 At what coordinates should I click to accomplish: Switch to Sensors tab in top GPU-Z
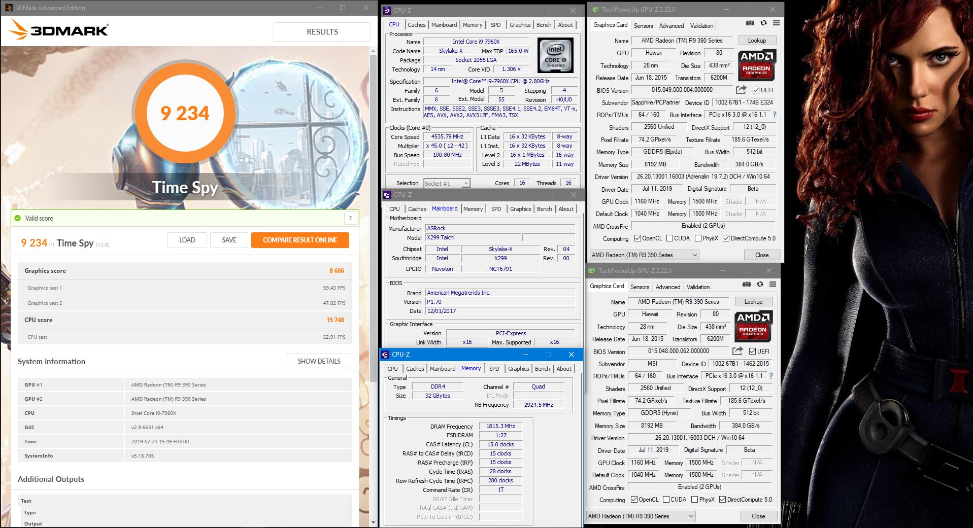pyautogui.click(x=643, y=26)
